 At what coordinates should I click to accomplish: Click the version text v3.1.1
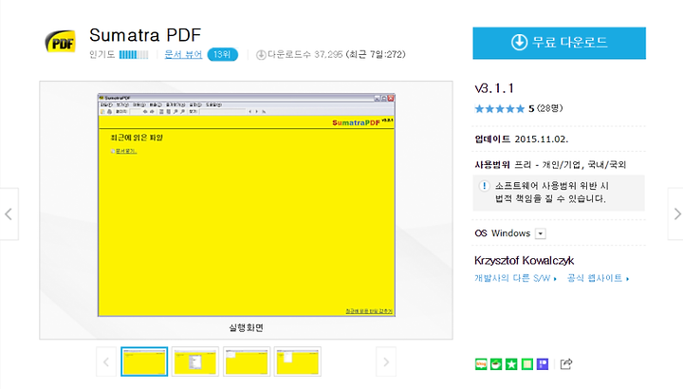coord(494,88)
